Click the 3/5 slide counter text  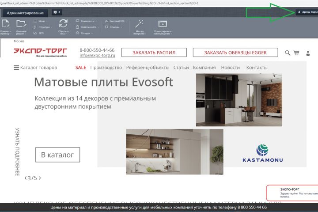(x=32, y=178)
